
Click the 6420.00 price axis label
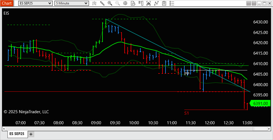(261, 43)
